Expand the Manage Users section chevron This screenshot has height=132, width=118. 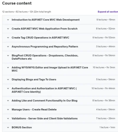pyautogui.click(x=8, y=109)
